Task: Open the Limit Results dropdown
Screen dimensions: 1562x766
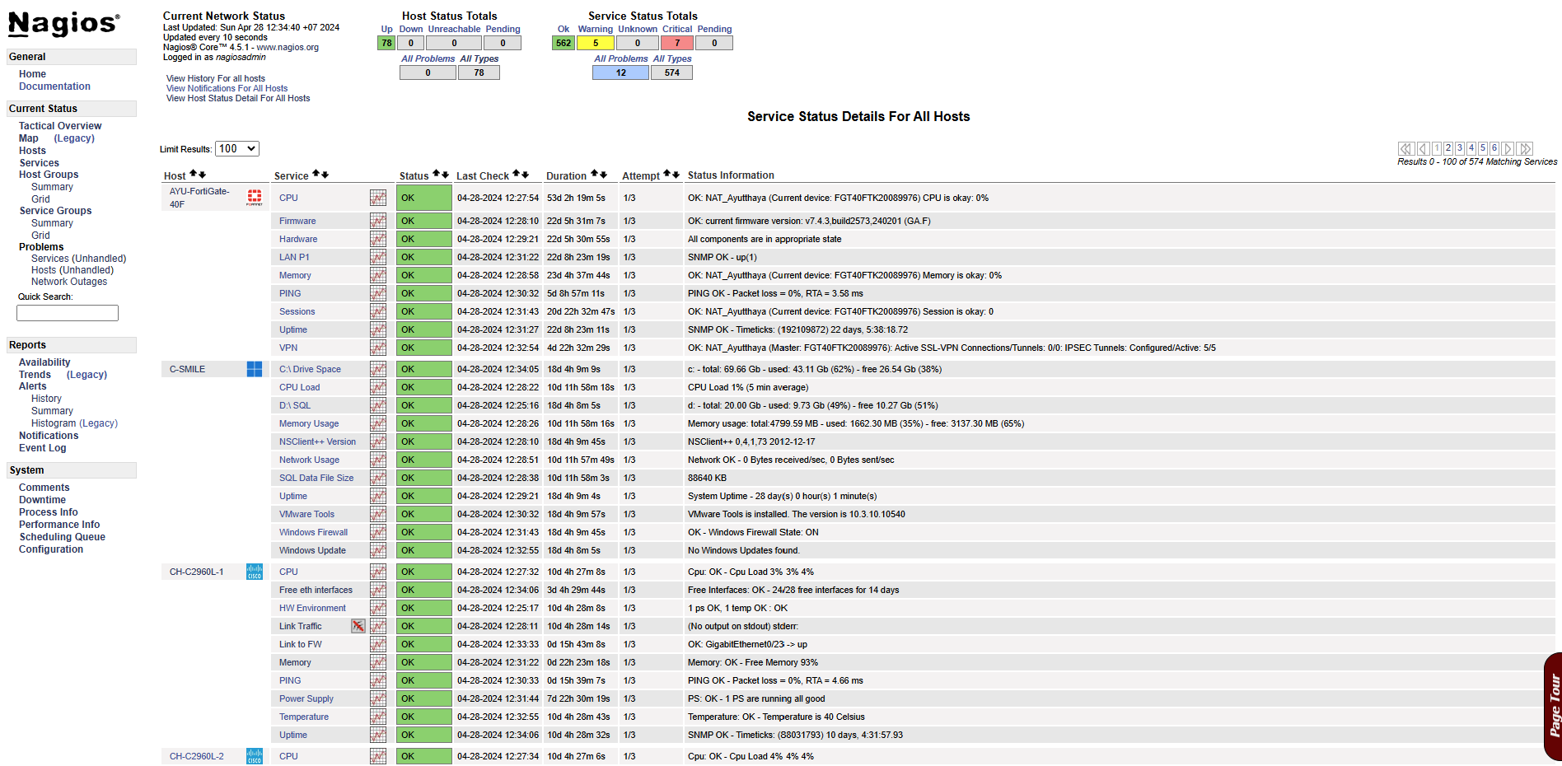Action: (x=237, y=148)
